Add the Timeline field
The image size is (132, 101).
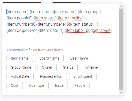click(x=91, y=67)
